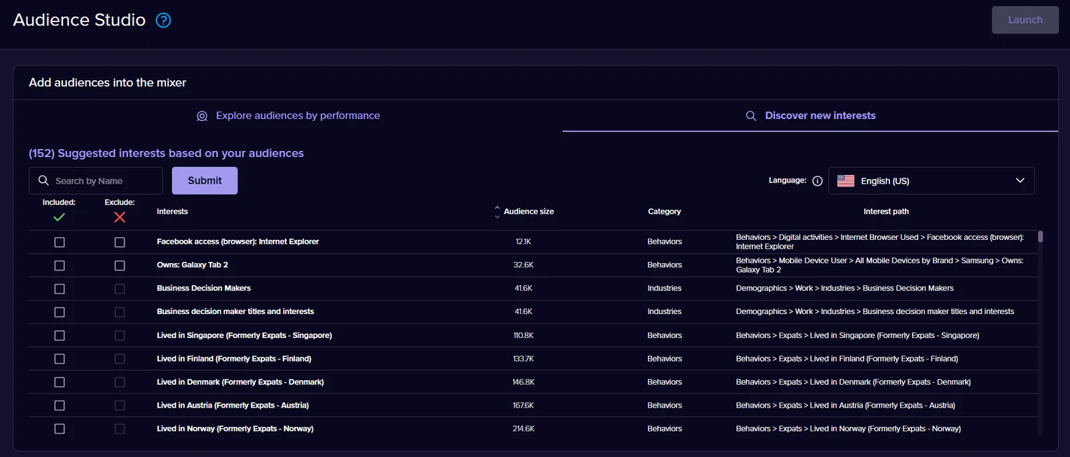Click the audience size sort arrows
Image resolution: width=1070 pixels, height=457 pixels.
coord(497,212)
